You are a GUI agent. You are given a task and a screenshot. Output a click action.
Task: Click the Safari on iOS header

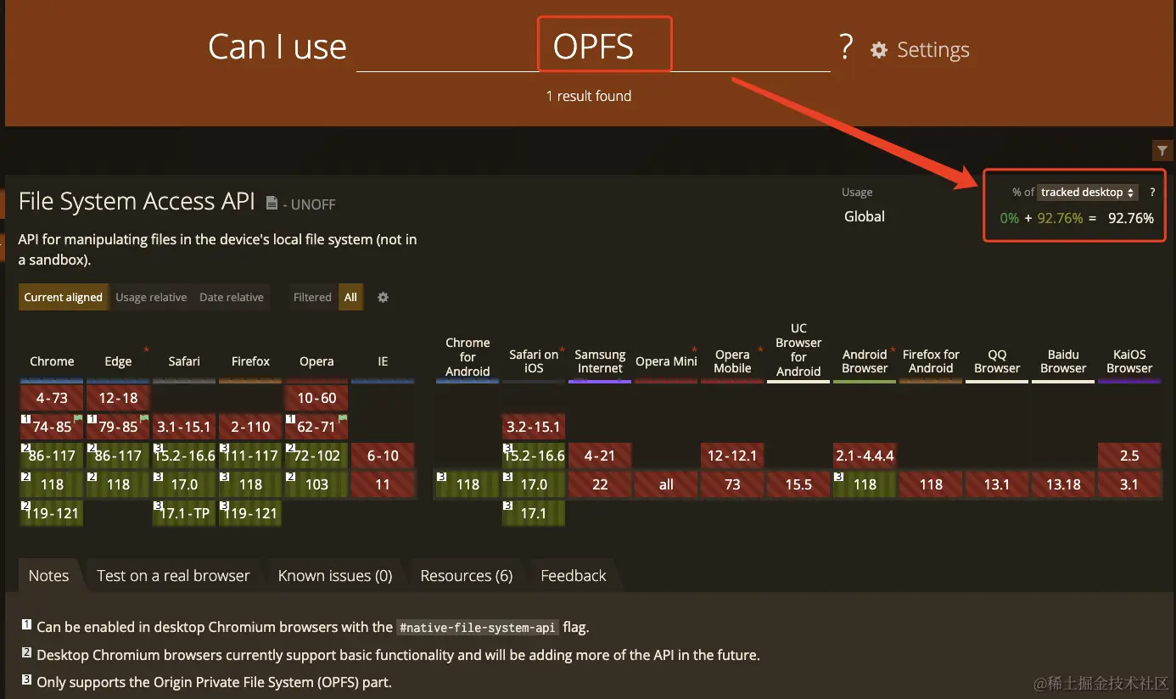click(x=534, y=361)
